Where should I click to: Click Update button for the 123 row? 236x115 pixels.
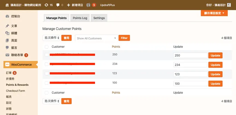point(216,74)
